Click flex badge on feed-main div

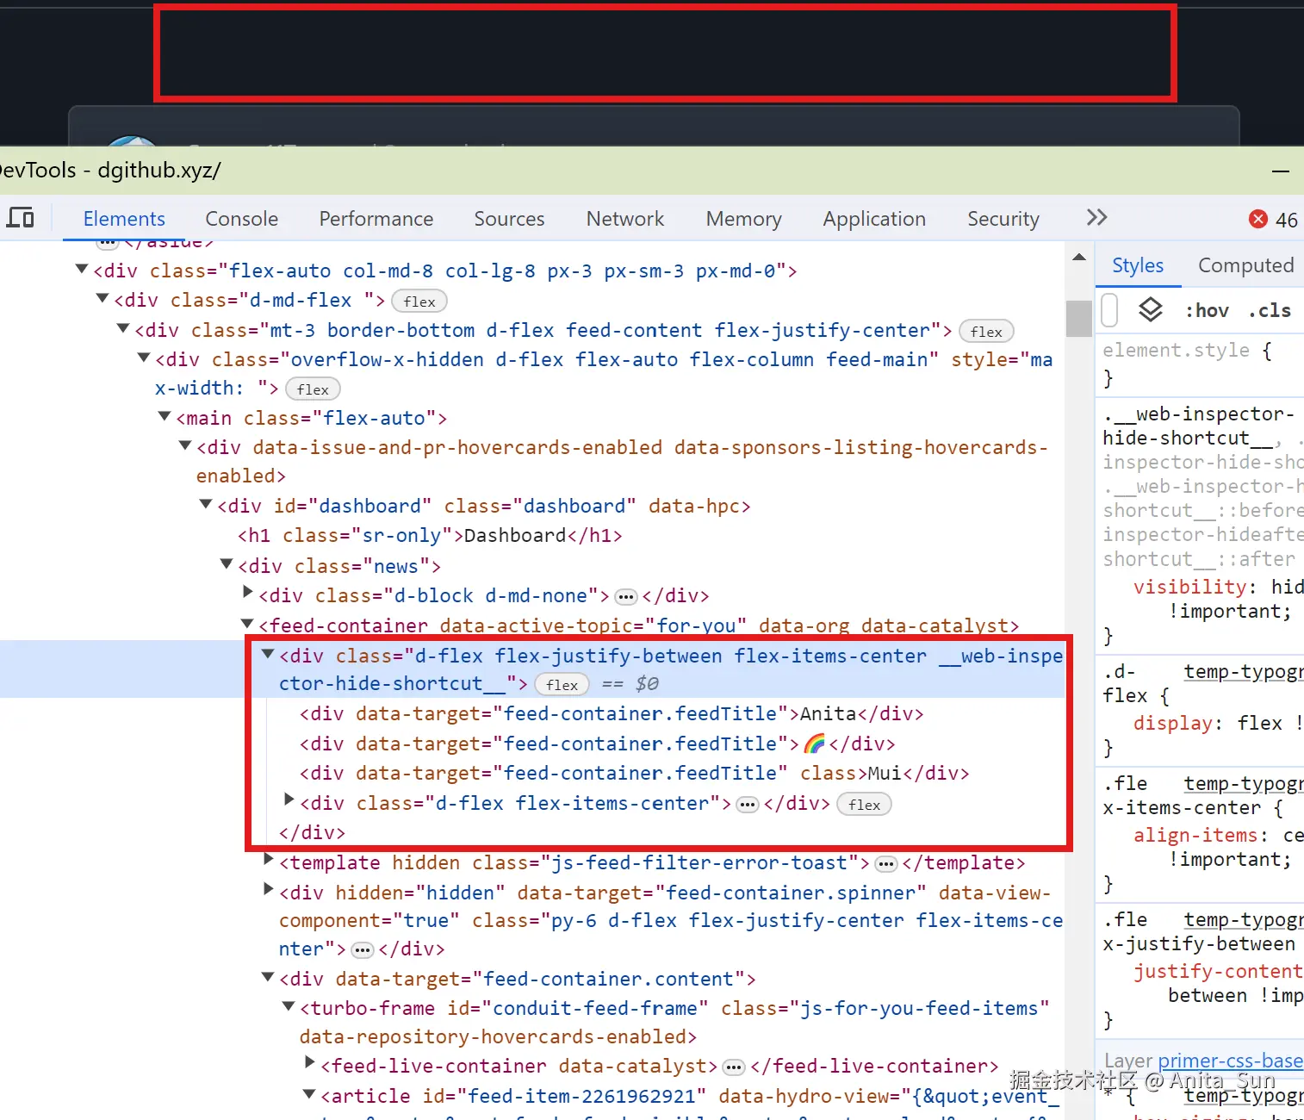click(x=313, y=389)
